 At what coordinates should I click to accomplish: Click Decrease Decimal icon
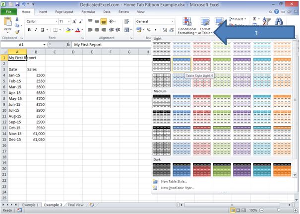172,30
